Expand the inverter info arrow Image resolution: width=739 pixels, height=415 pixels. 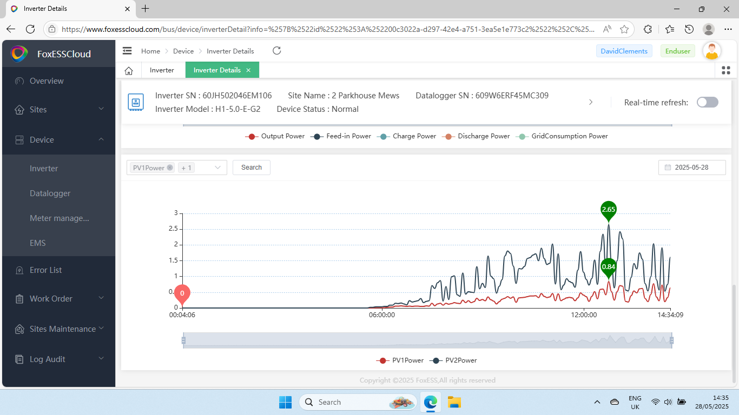(x=591, y=102)
